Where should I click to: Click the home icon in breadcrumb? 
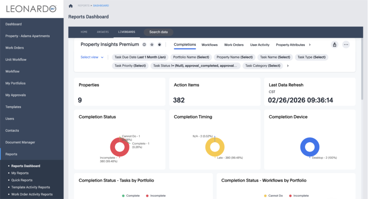[71, 6]
